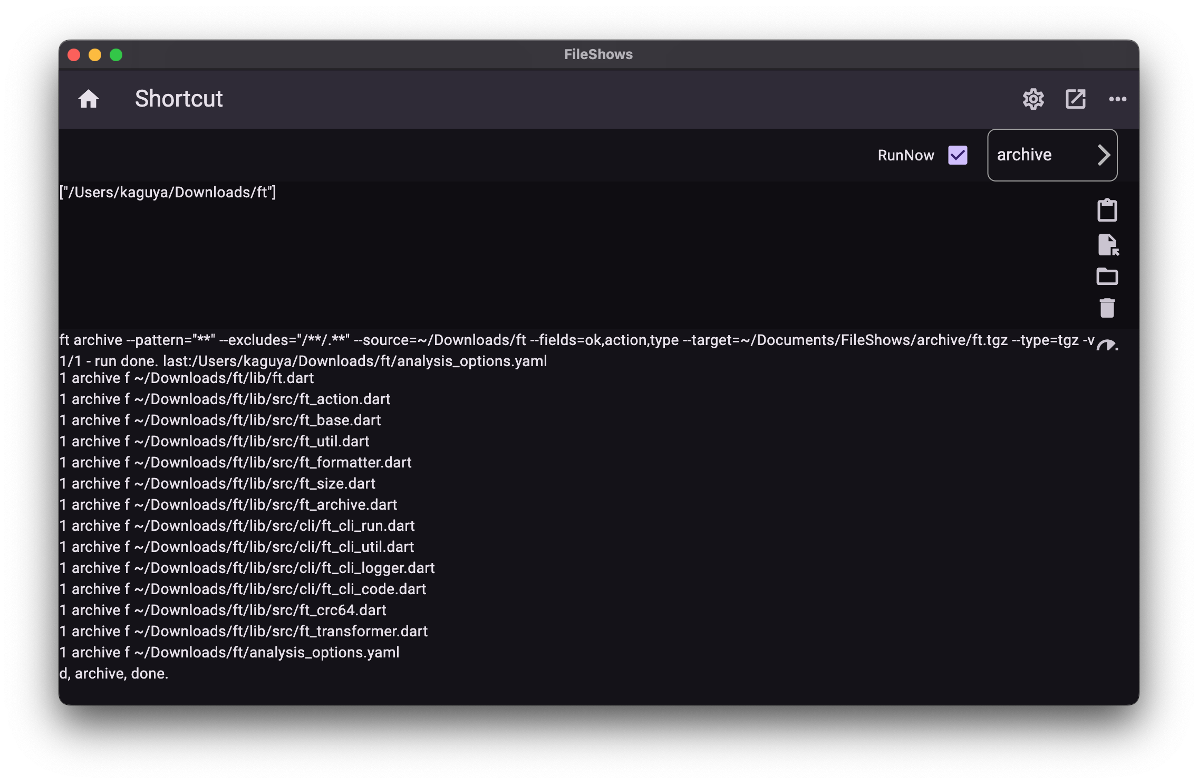Open settings via the gear icon
The width and height of the screenshot is (1198, 783).
tap(1033, 99)
